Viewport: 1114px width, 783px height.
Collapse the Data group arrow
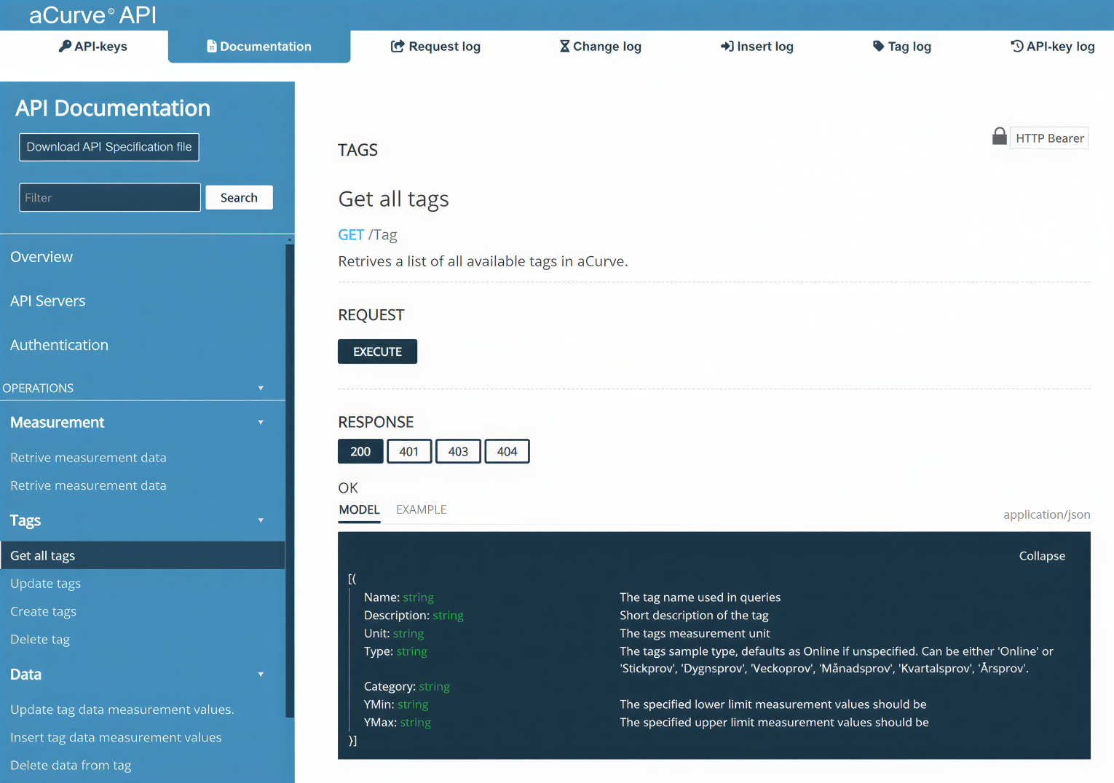click(x=261, y=675)
